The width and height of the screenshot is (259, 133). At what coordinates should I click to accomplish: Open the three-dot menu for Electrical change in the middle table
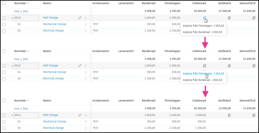(86, 78)
